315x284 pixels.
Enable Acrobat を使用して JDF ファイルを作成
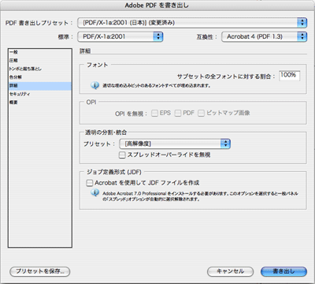[90, 183]
